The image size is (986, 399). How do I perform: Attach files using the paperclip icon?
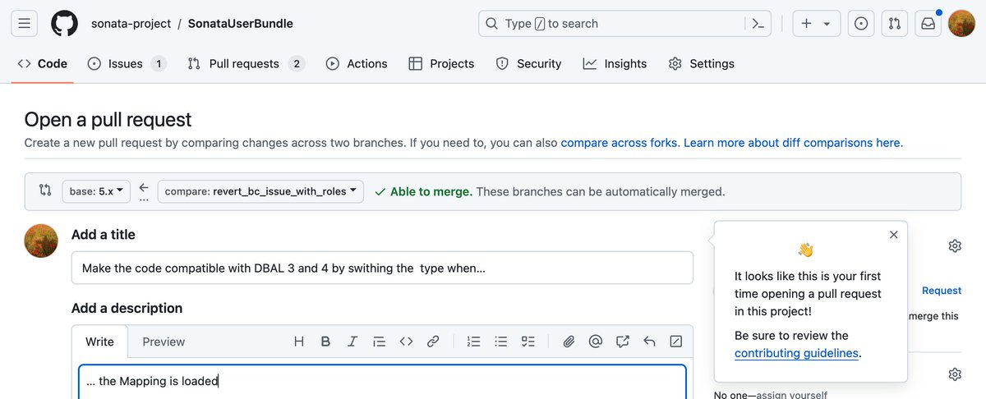(x=569, y=342)
